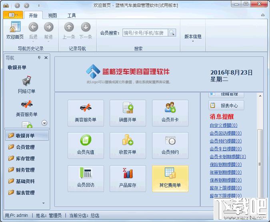Open the 欢迎首页 home icon
The height and width of the screenshot is (222, 270).
15,30
